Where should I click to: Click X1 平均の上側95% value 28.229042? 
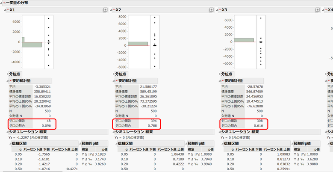point(42,101)
